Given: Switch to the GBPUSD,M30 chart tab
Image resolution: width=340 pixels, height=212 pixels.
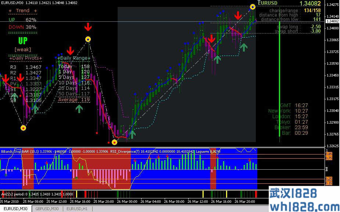Looking at the screenshot, I should (47, 209).
